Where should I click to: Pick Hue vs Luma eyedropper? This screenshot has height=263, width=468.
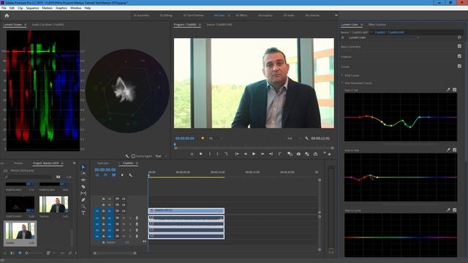click(448, 210)
